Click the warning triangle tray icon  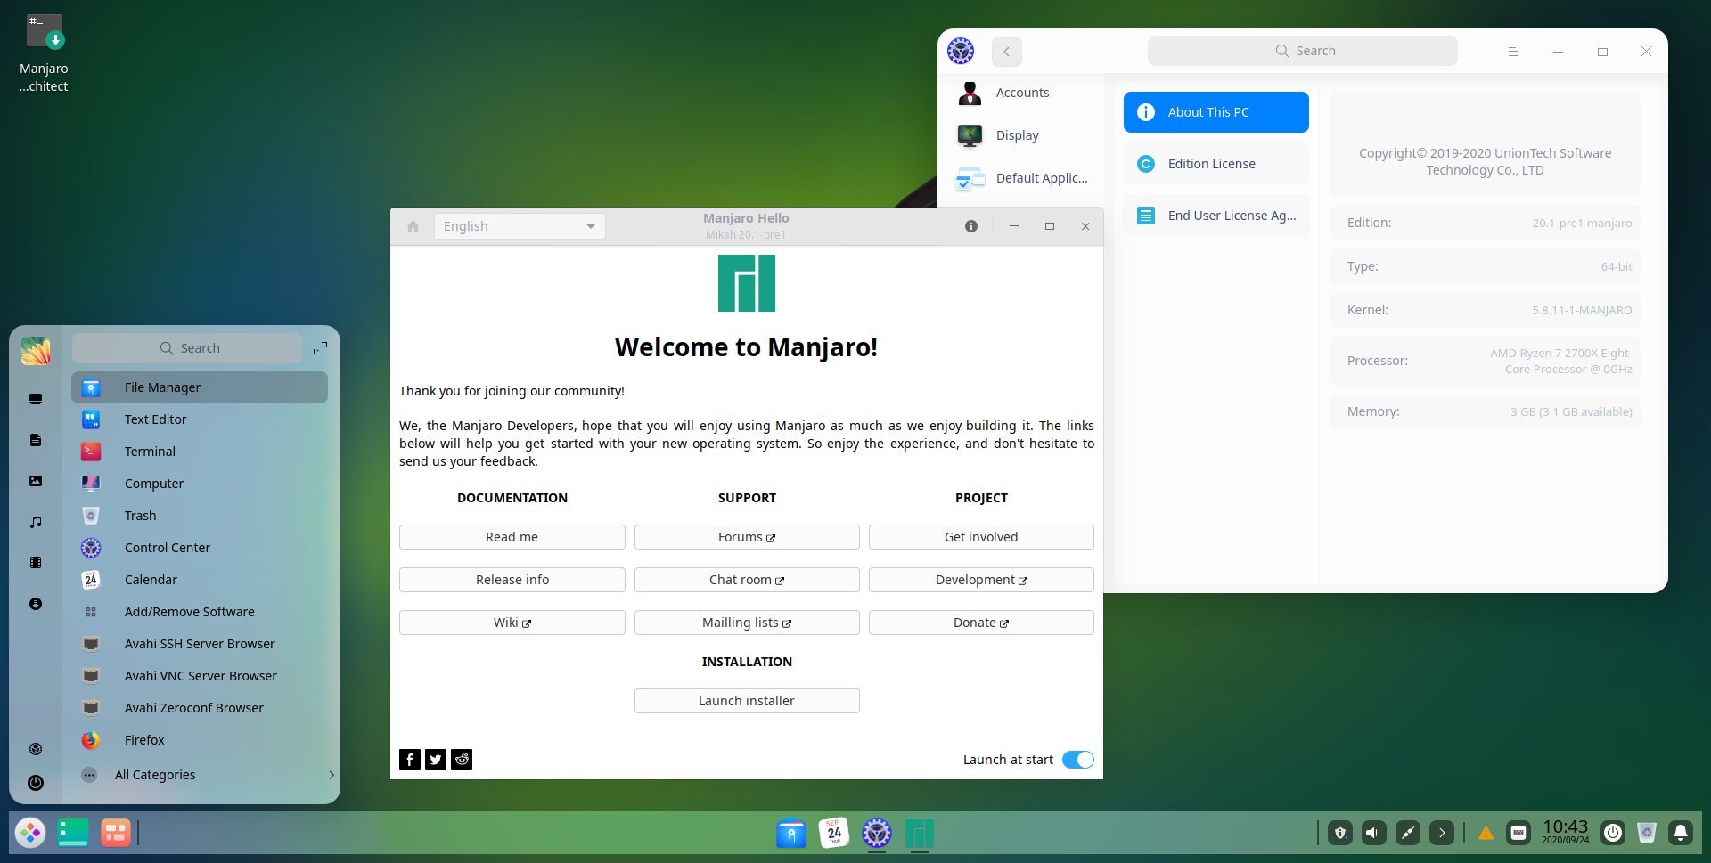point(1486,834)
